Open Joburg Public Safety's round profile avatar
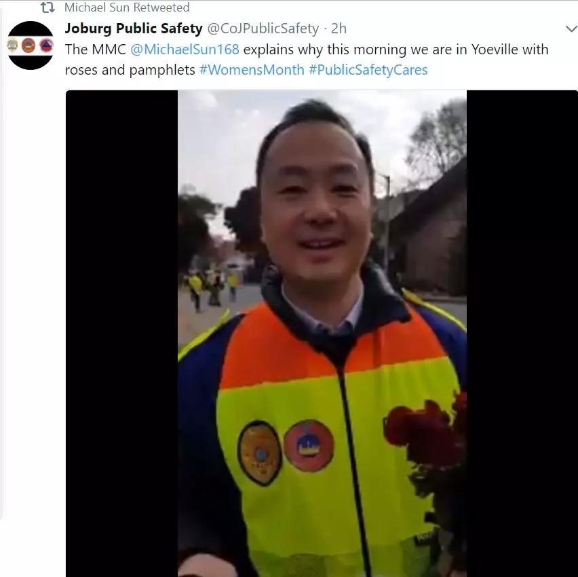Viewport: 578px width, 577px height. pos(31,45)
